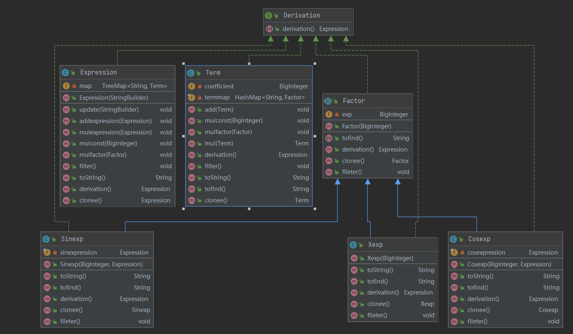
Task: Select the method icon beside mul(Term)
Action: pyautogui.click(x=192, y=143)
